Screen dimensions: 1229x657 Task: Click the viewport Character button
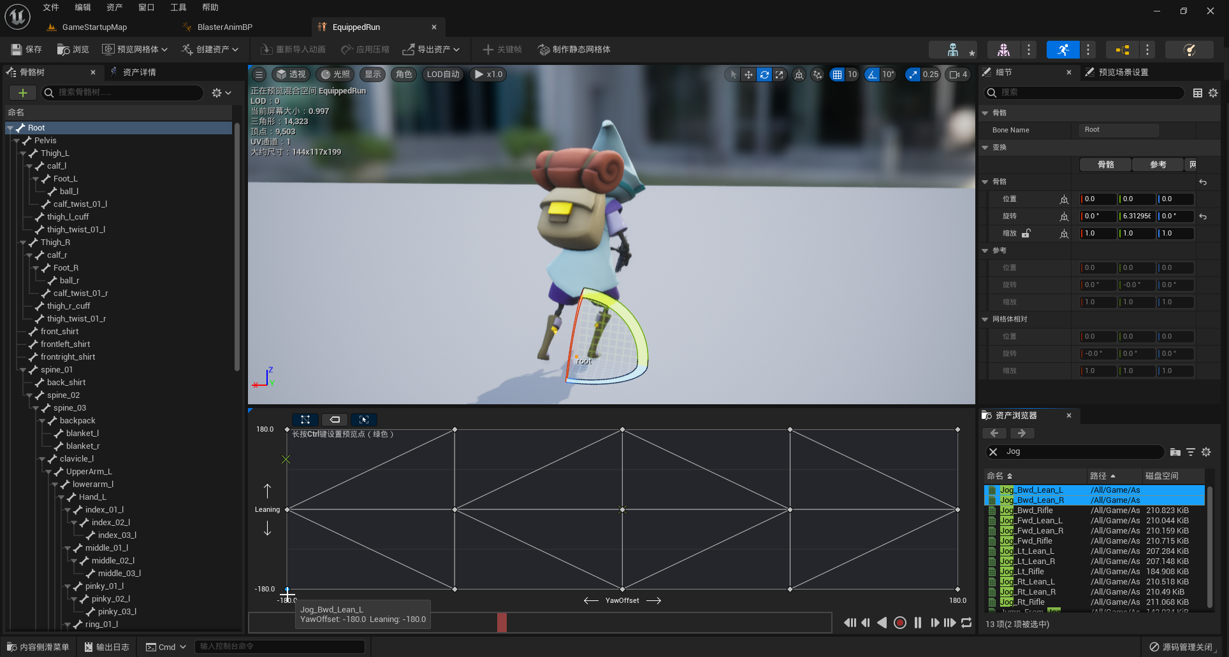[404, 74]
